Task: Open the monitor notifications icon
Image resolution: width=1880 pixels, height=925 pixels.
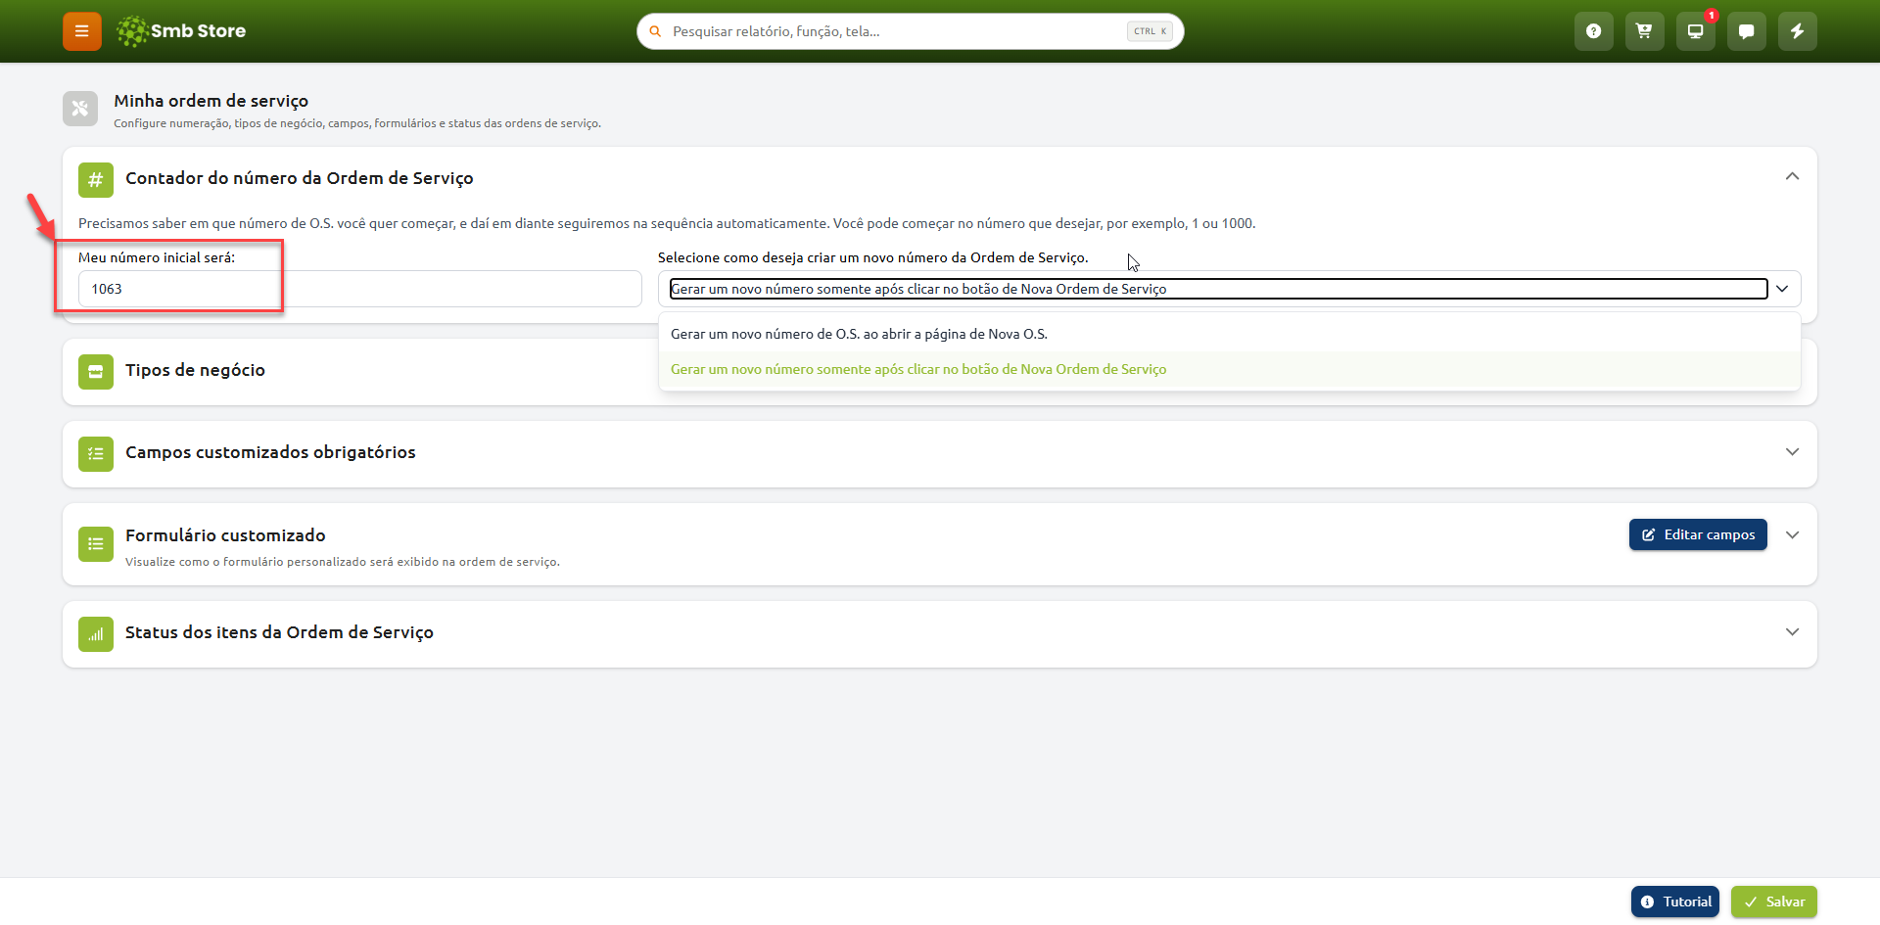Action: tap(1696, 31)
